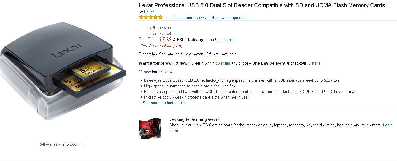This screenshot has width=397, height=161.
Task: Click the Looking for Gaming Gear? heading
Action: (194, 120)
